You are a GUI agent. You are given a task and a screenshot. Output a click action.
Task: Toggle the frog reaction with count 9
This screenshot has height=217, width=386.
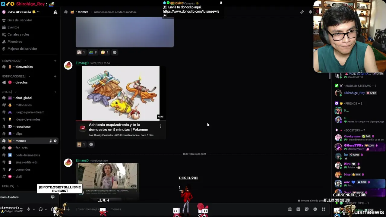(93, 52)
